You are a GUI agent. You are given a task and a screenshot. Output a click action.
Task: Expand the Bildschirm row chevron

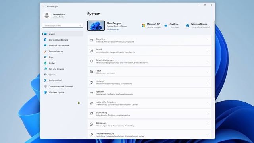coord(208,40)
